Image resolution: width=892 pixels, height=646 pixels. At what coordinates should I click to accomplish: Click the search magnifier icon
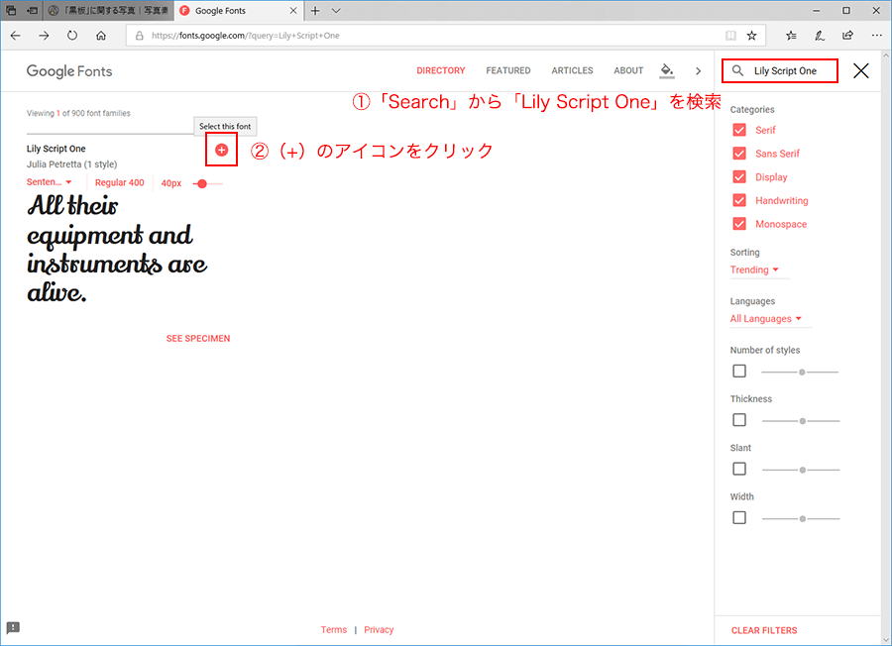[x=737, y=70]
